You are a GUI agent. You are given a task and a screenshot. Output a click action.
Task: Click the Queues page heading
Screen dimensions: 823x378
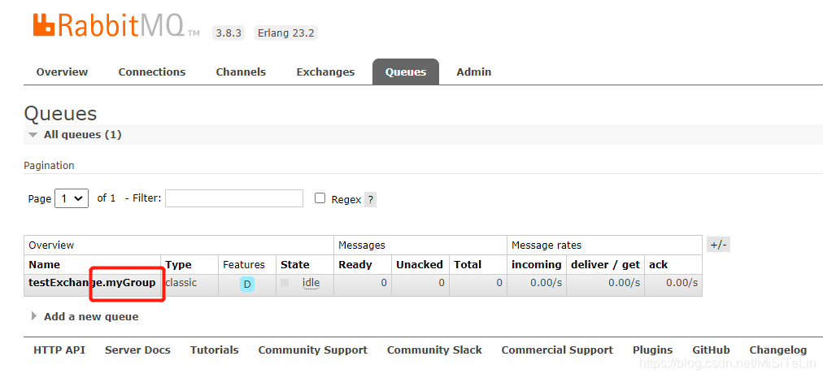click(60, 114)
